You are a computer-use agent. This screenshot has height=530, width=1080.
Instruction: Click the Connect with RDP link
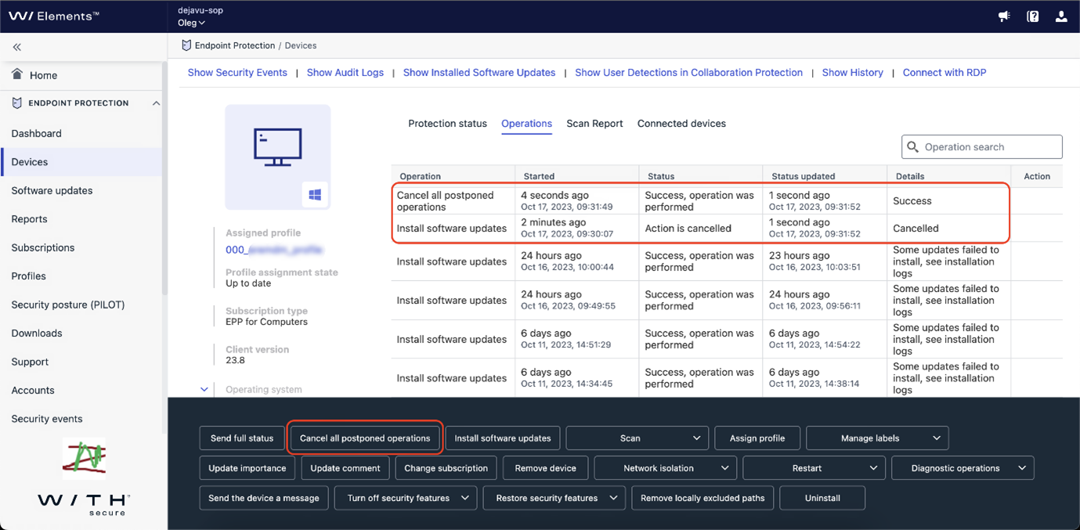(945, 73)
